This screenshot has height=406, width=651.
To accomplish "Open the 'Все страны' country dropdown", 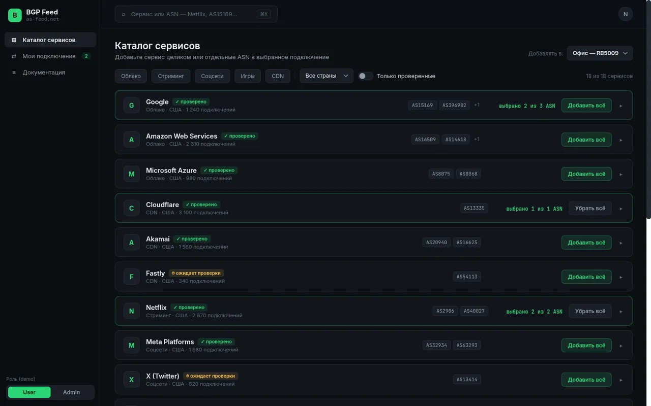I will pyautogui.click(x=327, y=76).
